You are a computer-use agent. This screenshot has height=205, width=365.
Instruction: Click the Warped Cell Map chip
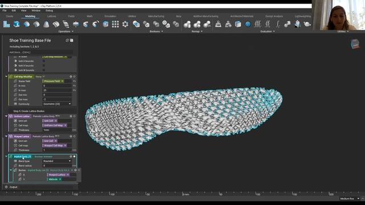(x=55, y=146)
